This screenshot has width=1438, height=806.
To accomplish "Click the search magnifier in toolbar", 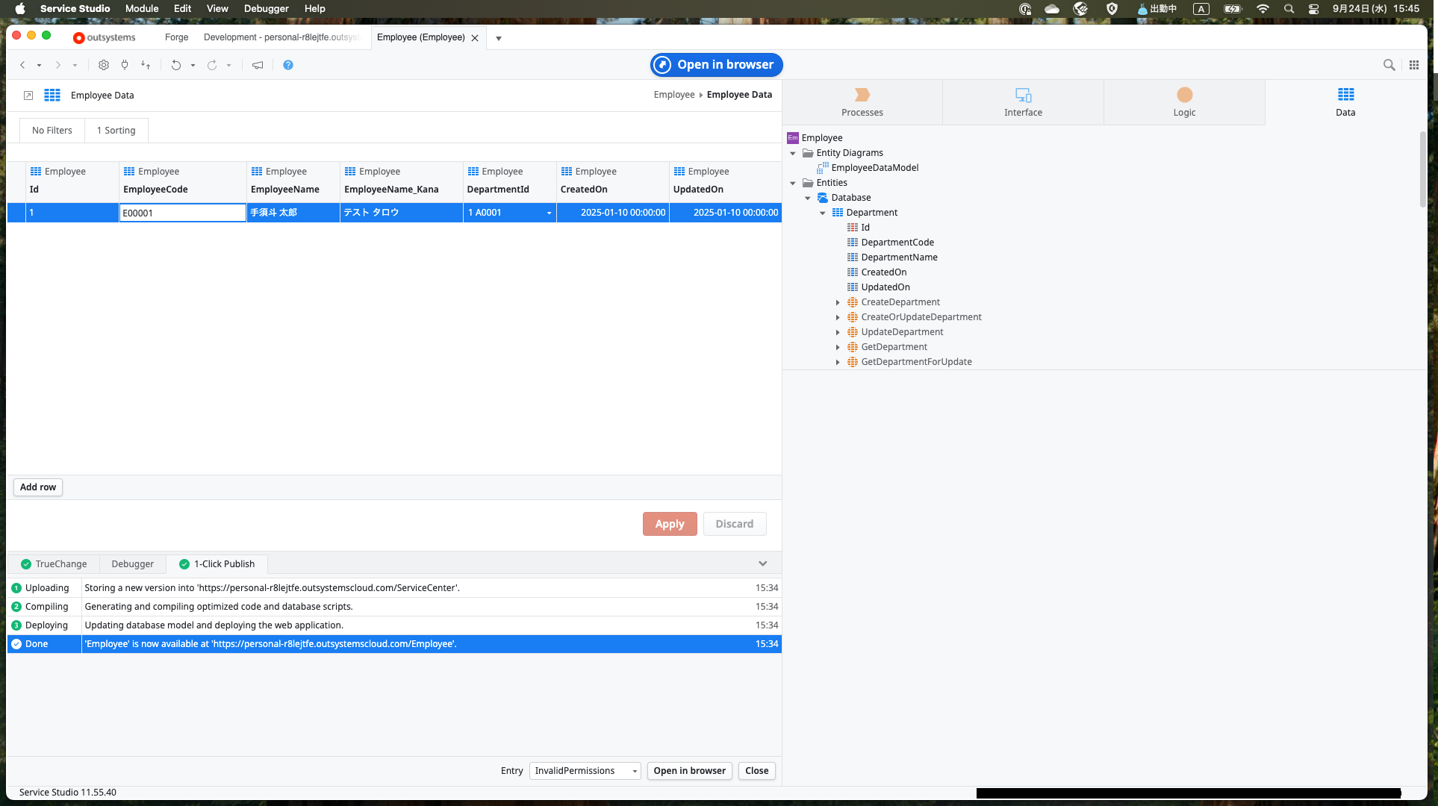I will [1389, 65].
